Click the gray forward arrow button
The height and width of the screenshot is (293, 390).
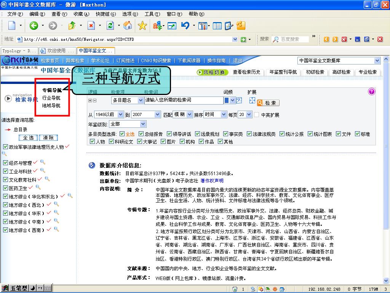pyautogui.click(x=53, y=26)
